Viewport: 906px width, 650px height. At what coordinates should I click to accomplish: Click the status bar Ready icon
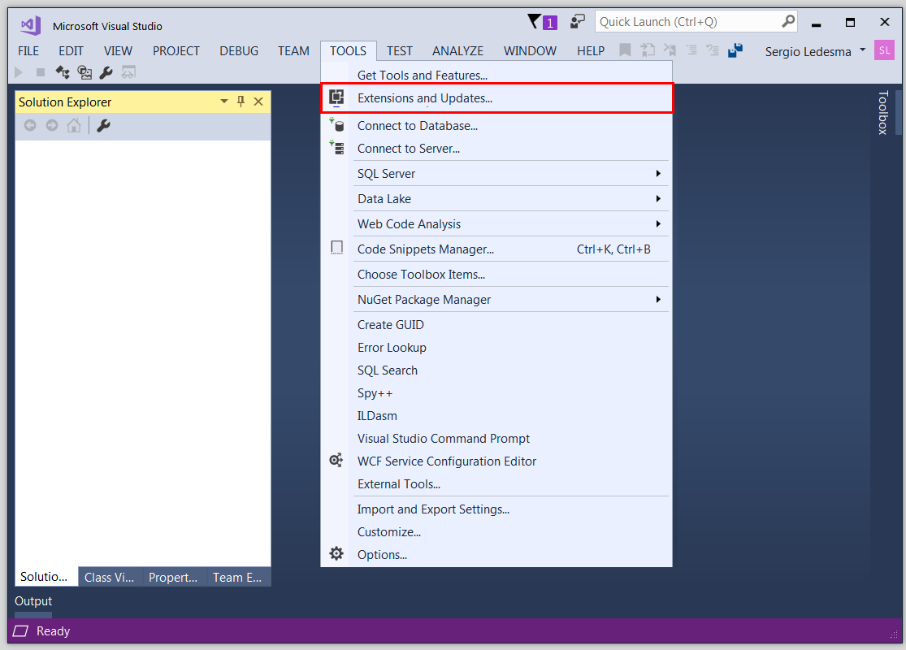21,631
